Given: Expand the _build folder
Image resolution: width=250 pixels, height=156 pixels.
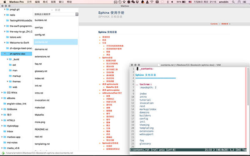Looking at the screenshot, I should tap(7, 59).
